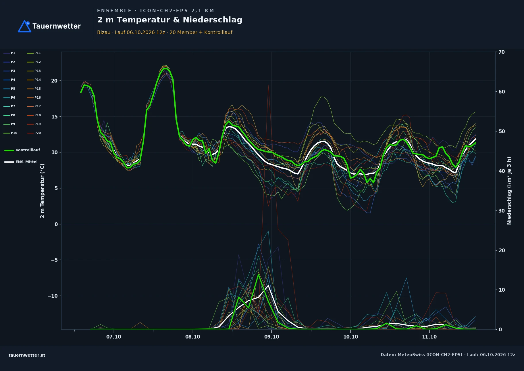This screenshot has width=524, height=371.
Task: Select legend entry P2
Action: [x=9, y=62]
